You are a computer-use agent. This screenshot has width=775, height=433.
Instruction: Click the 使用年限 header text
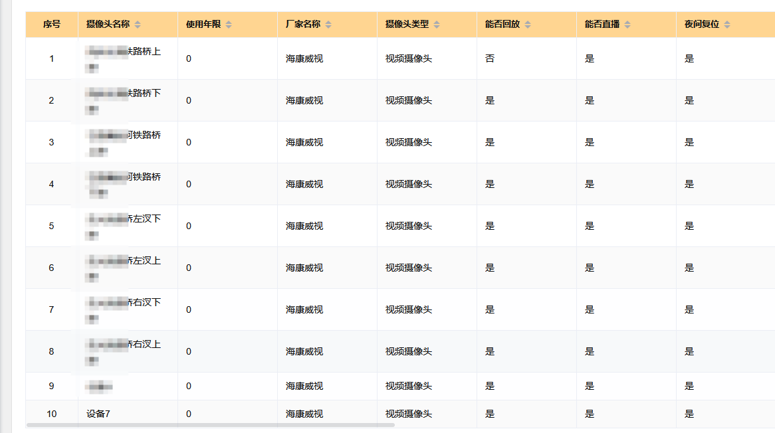click(203, 24)
